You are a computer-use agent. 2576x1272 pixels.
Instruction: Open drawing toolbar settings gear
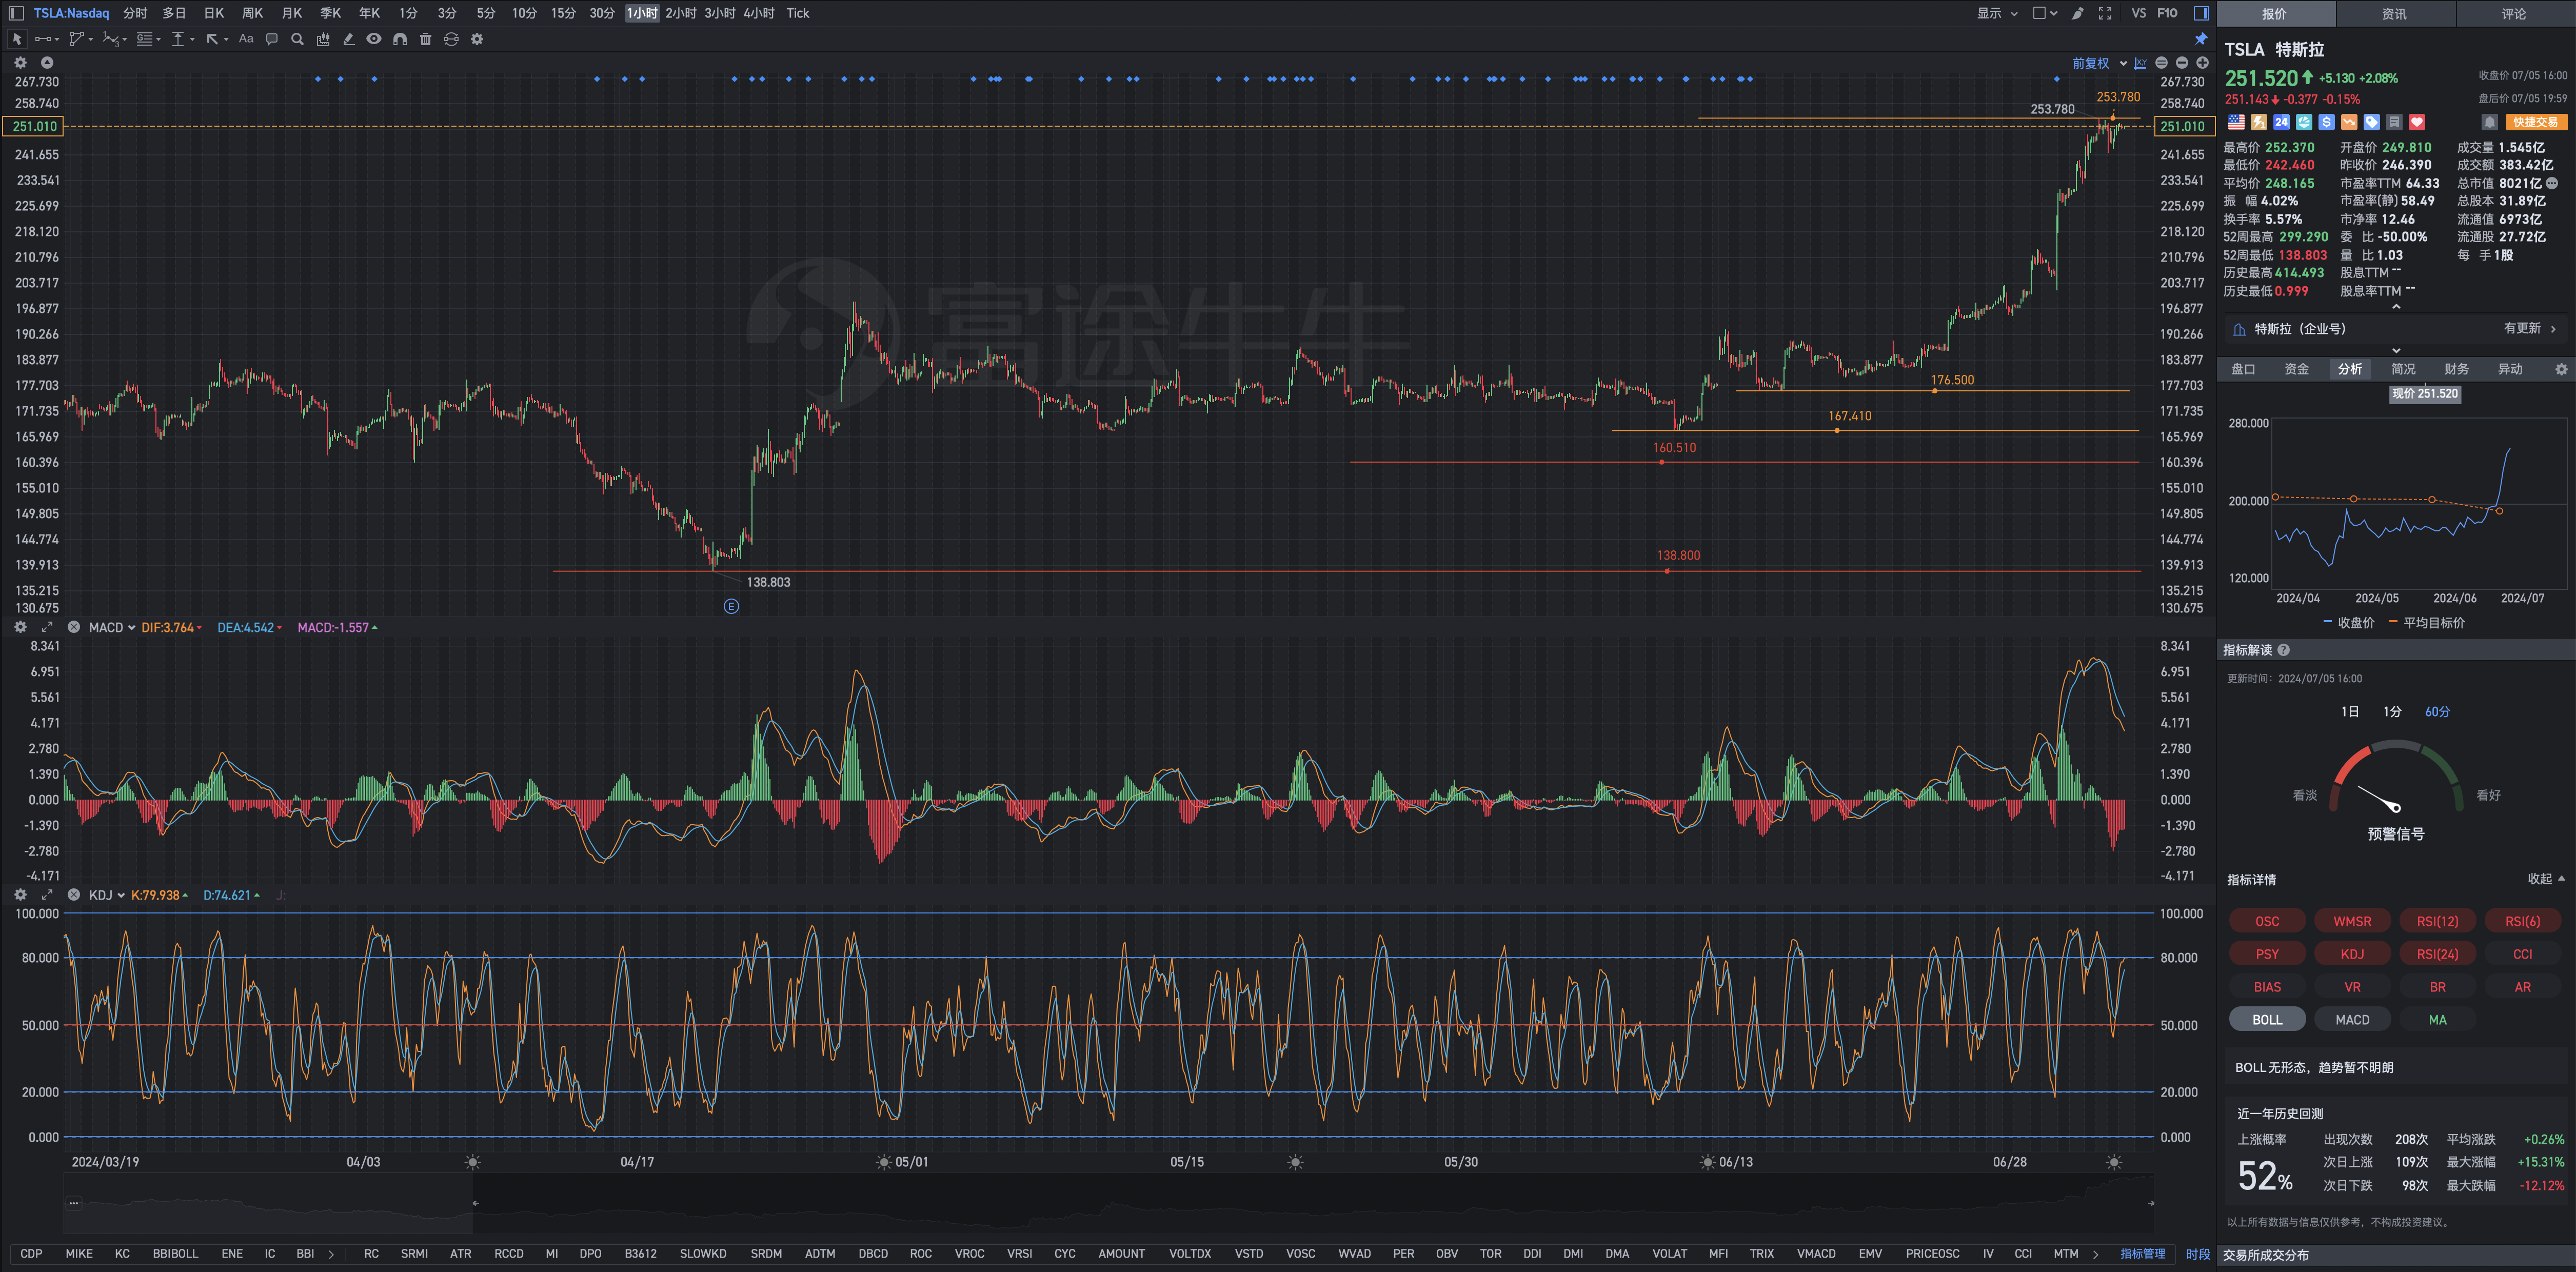(477, 39)
